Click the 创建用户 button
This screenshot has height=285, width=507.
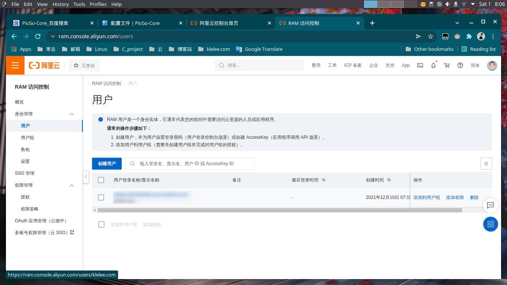pos(107,164)
